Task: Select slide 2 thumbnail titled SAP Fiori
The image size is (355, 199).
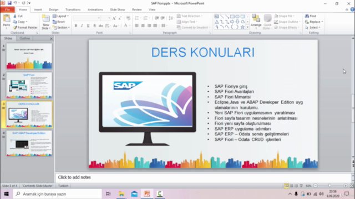Action: (29, 85)
